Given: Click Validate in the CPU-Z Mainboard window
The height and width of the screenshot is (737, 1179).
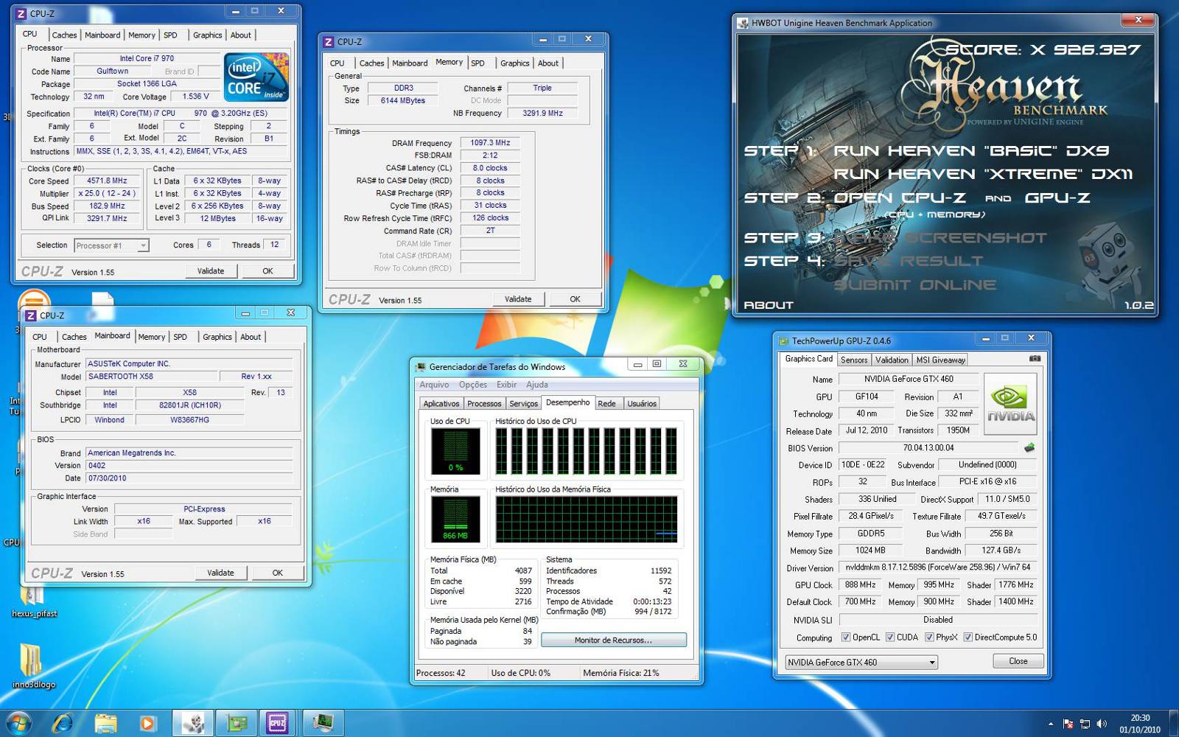Looking at the screenshot, I should click(220, 573).
